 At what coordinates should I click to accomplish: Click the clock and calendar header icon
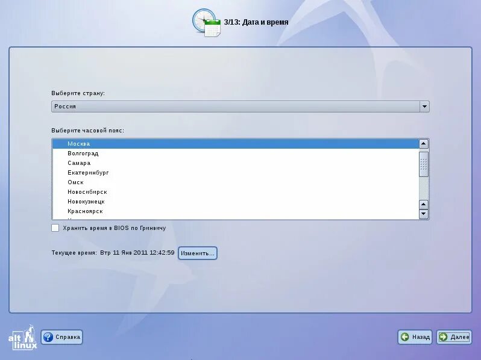pyautogui.click(x=207, y=23)
